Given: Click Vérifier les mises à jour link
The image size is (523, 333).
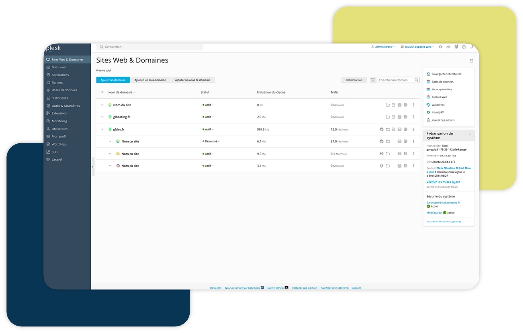Looking at the screenshot, I should 443,182.
